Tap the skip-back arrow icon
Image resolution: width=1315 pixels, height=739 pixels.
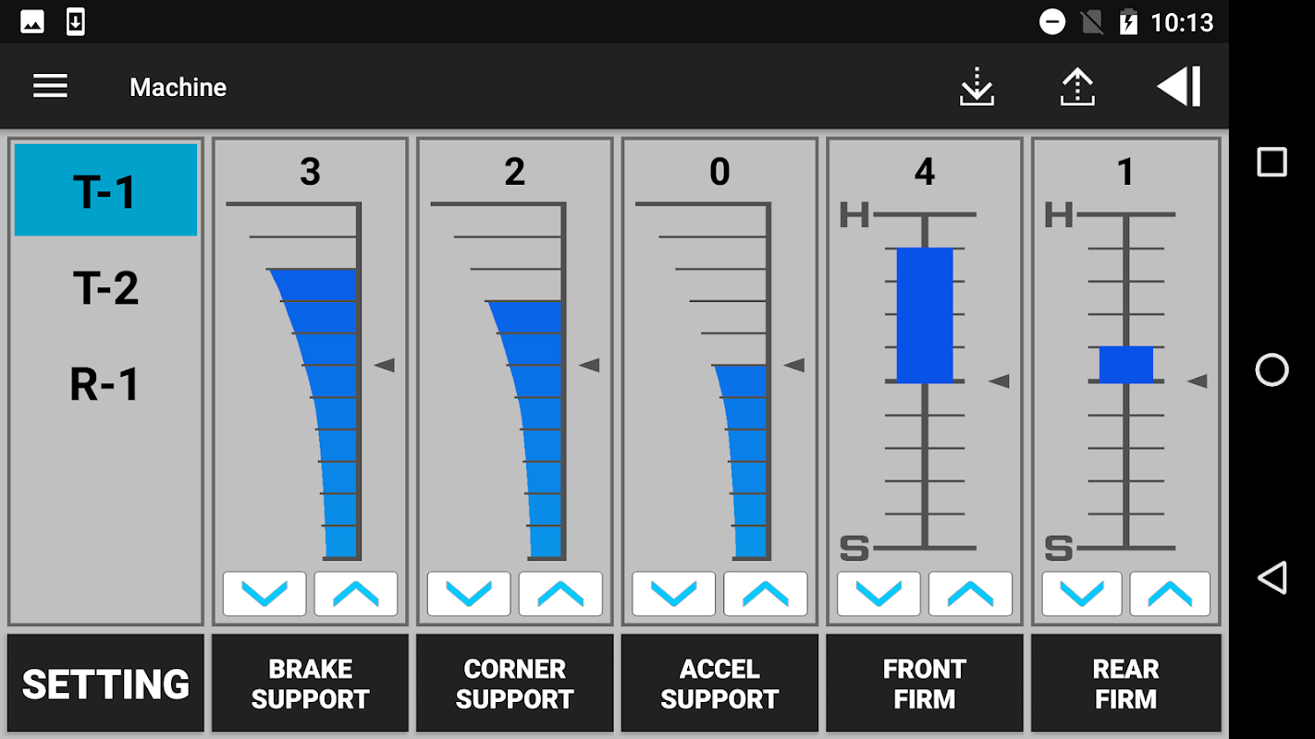[1179, 87]
